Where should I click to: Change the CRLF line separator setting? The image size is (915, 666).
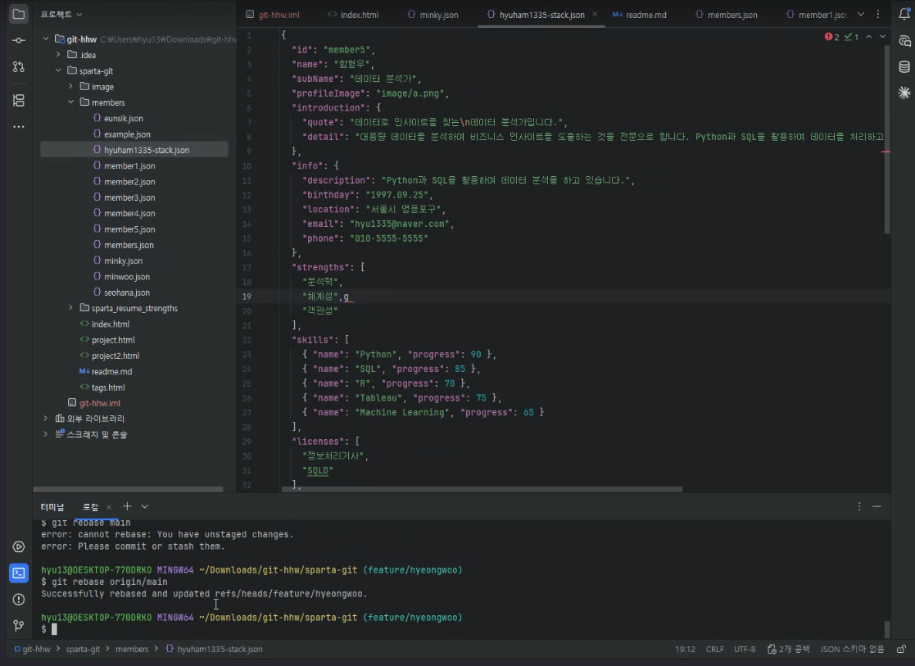715,649
